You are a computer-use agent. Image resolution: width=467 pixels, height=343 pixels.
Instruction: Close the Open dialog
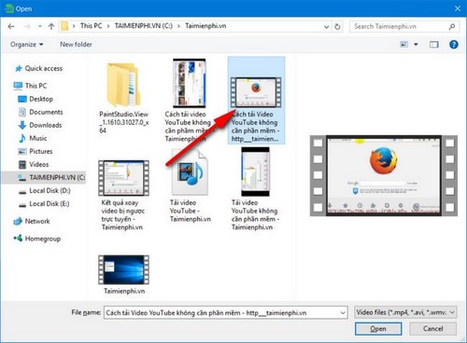pos(458,8)
